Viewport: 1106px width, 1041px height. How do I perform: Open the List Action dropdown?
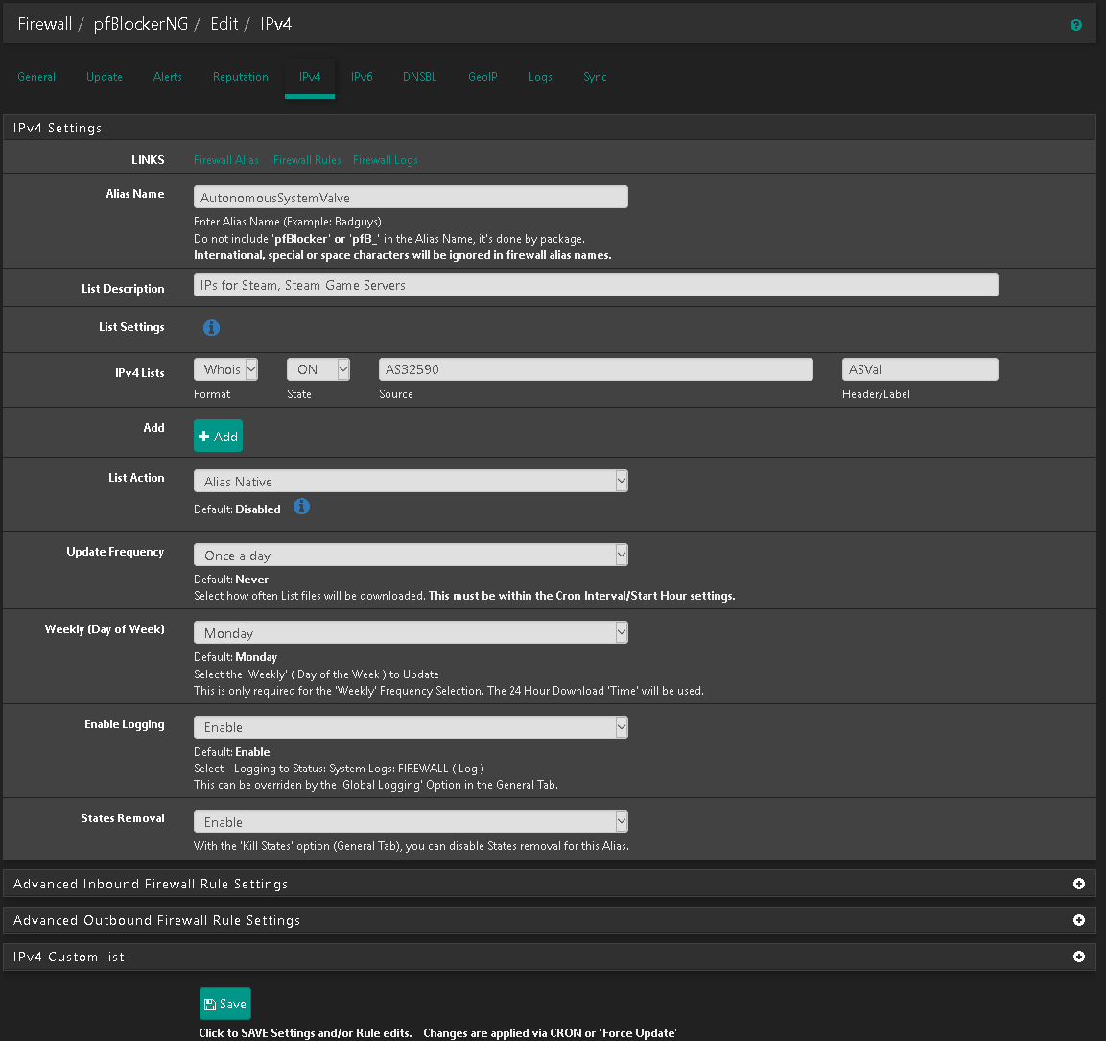pyautogui.click(x=411, y=482)
